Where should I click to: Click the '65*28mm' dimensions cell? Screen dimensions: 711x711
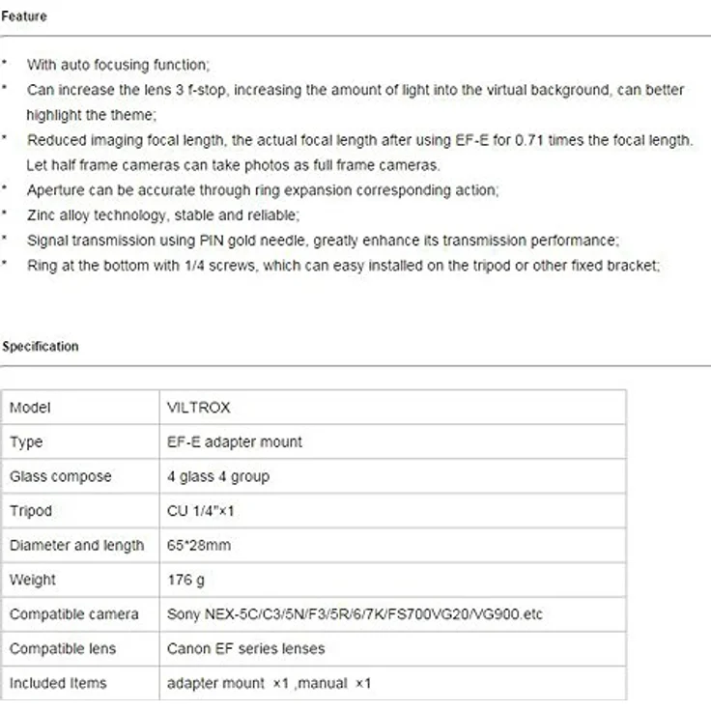(392, 545)
